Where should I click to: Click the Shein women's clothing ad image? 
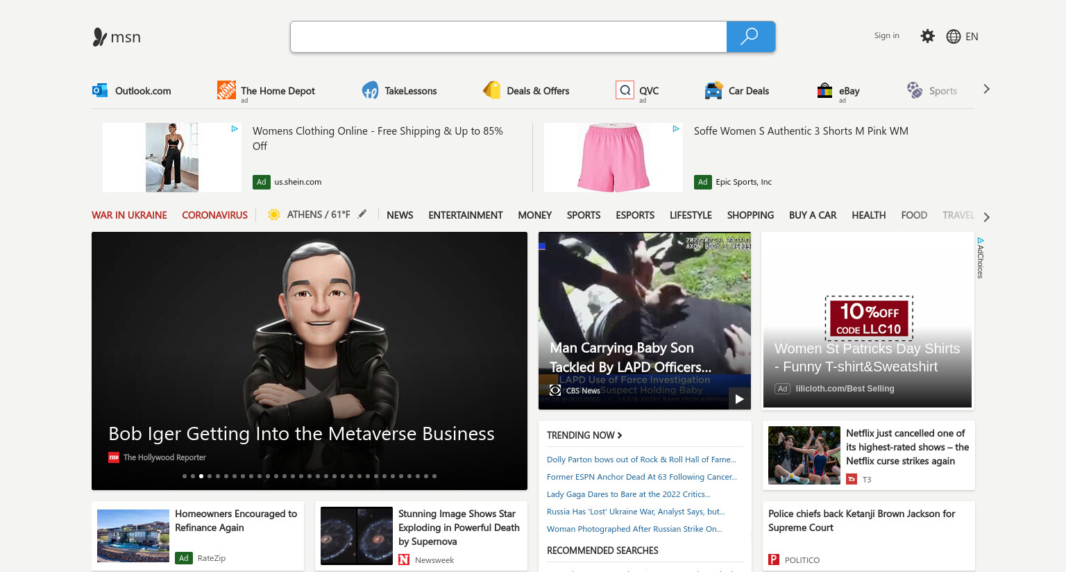172,158
